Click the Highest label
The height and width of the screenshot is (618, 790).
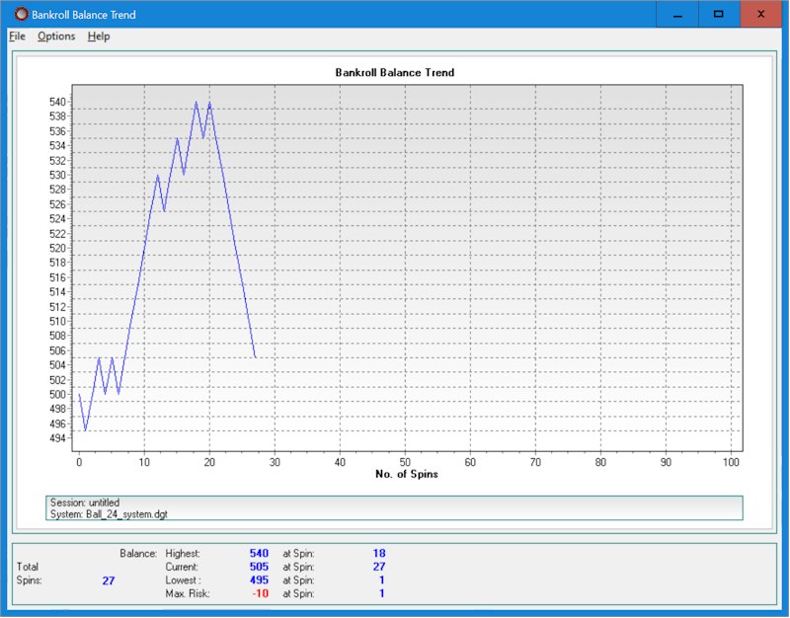coord(183,554)
